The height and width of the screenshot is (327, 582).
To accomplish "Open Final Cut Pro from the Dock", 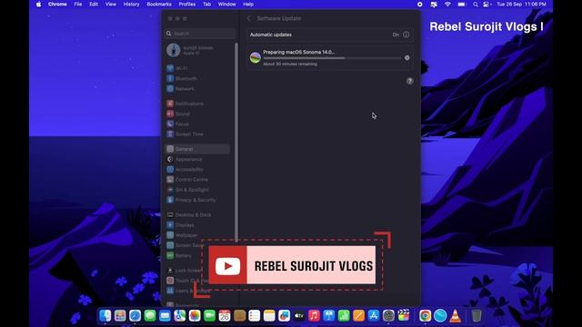I will [404, 316].
